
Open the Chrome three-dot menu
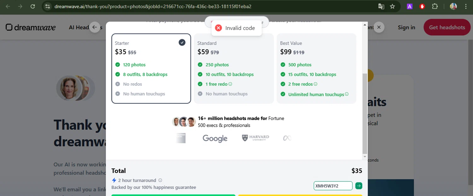pyautogui.click(x=466, y=6)
